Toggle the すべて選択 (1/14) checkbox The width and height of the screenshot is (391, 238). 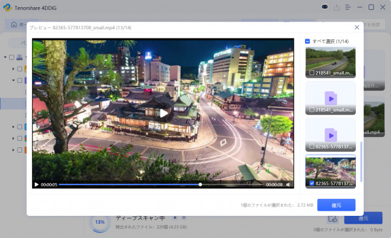308,41
